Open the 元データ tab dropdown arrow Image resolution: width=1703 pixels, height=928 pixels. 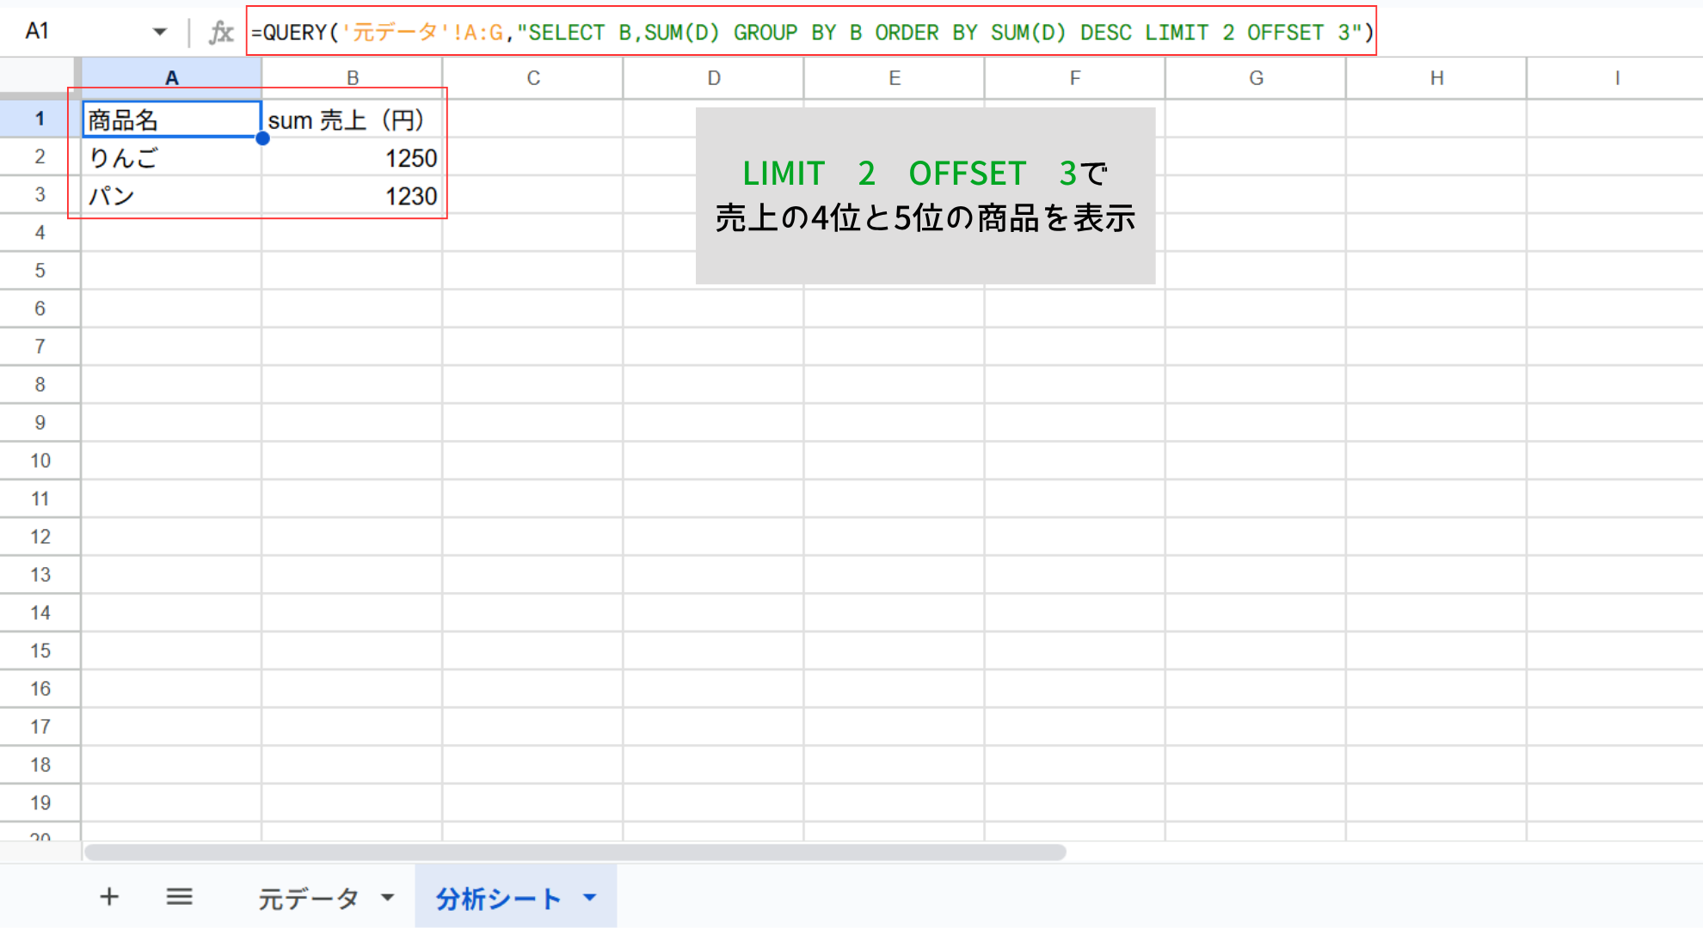pos(388,898)
